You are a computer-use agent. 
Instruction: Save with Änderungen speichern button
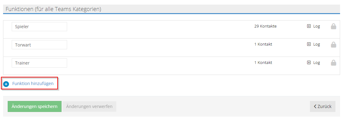point(34,106)
